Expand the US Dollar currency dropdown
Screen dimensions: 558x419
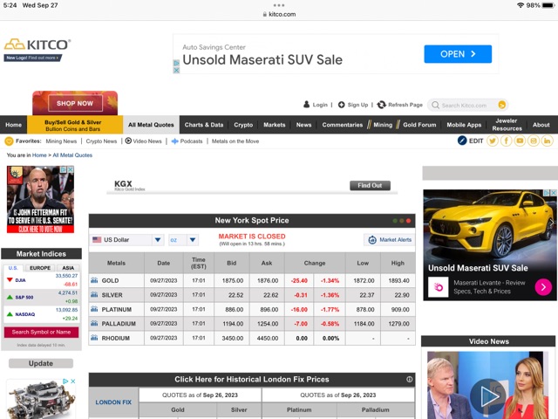pyautogui.click(x=126, y=240)
